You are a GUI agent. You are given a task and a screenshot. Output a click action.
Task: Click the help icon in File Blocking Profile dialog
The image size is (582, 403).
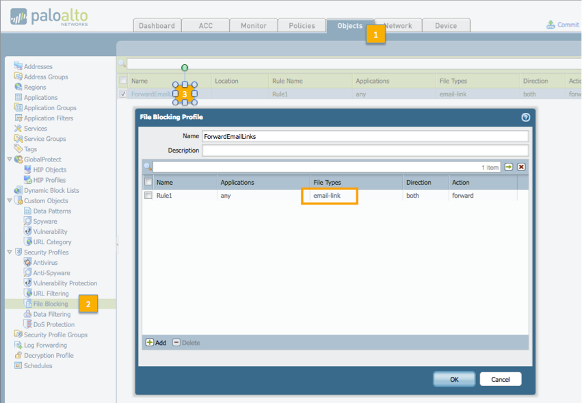coord(525,117)
